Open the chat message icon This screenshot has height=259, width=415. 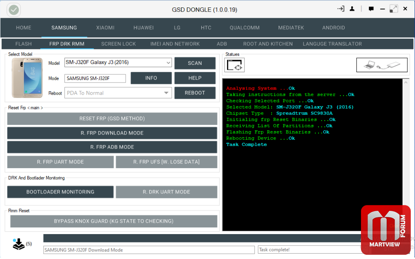click(x=371, y=9)
